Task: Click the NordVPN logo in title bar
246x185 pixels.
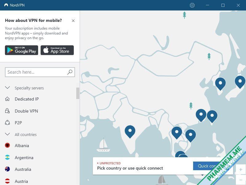Action: (6, 5)
